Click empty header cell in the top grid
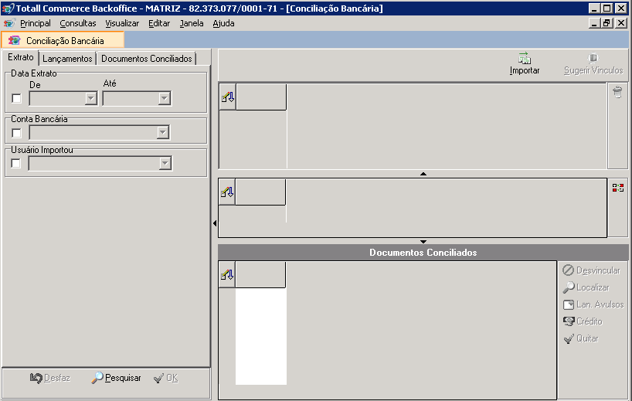 261,97
